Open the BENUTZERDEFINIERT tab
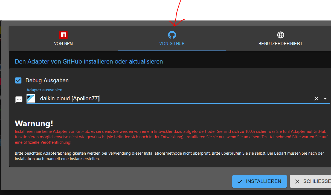The width and height of the screenshot is (331, 195). click(x=280, y=38)
